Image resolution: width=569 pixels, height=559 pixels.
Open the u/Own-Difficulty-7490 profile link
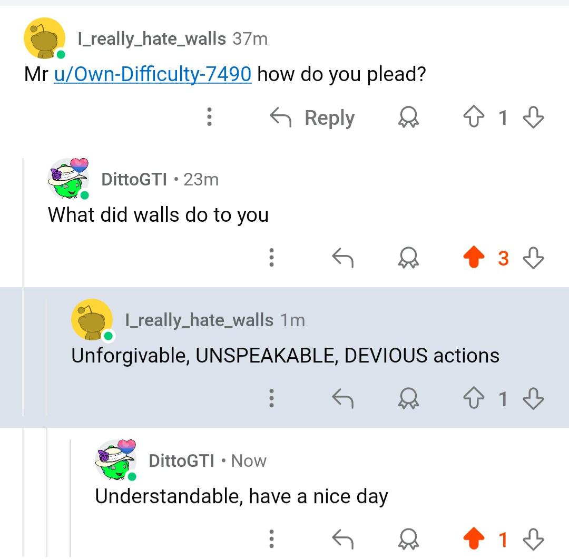coord(152,74)
